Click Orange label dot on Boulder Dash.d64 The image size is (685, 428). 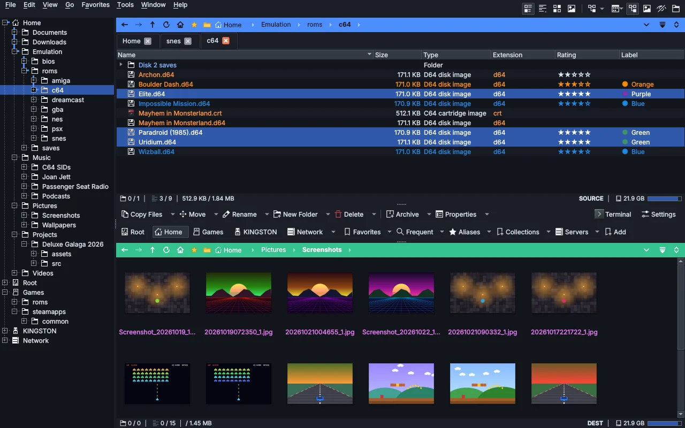click(625, 85)
